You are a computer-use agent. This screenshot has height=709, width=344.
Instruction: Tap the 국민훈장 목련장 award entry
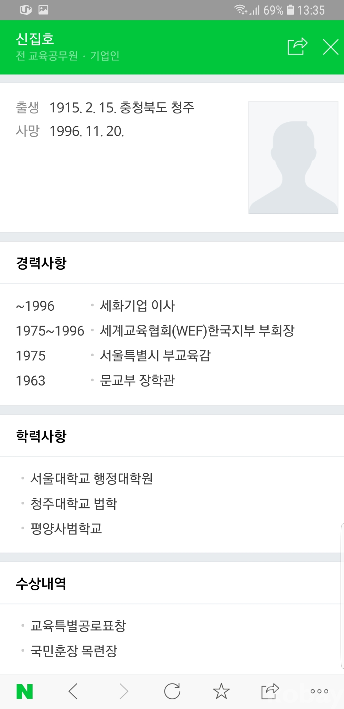74,651
